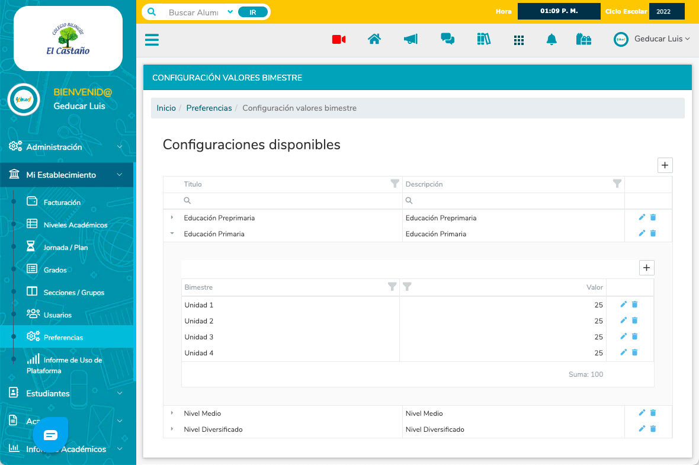The image size is (699, 465).
Task: Click the El Castaño school logo
Action: point(68,39)
